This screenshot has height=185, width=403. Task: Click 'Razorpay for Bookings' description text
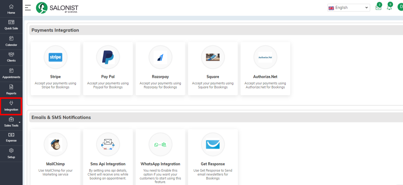[x=160, y=87]
